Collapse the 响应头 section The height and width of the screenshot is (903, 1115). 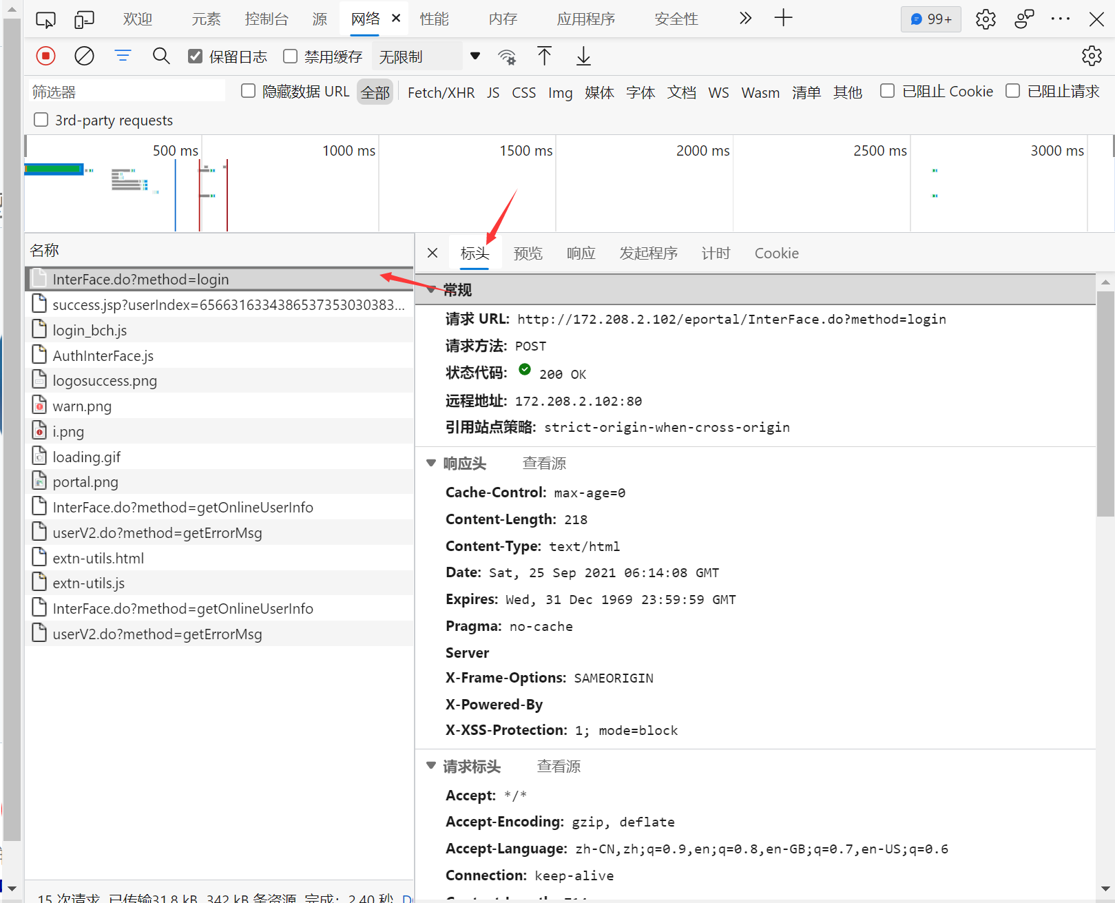431,463
